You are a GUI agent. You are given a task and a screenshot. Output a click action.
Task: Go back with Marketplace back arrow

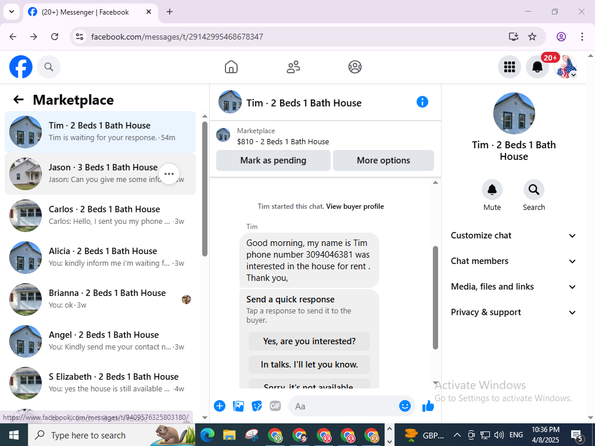coord(18,99)
